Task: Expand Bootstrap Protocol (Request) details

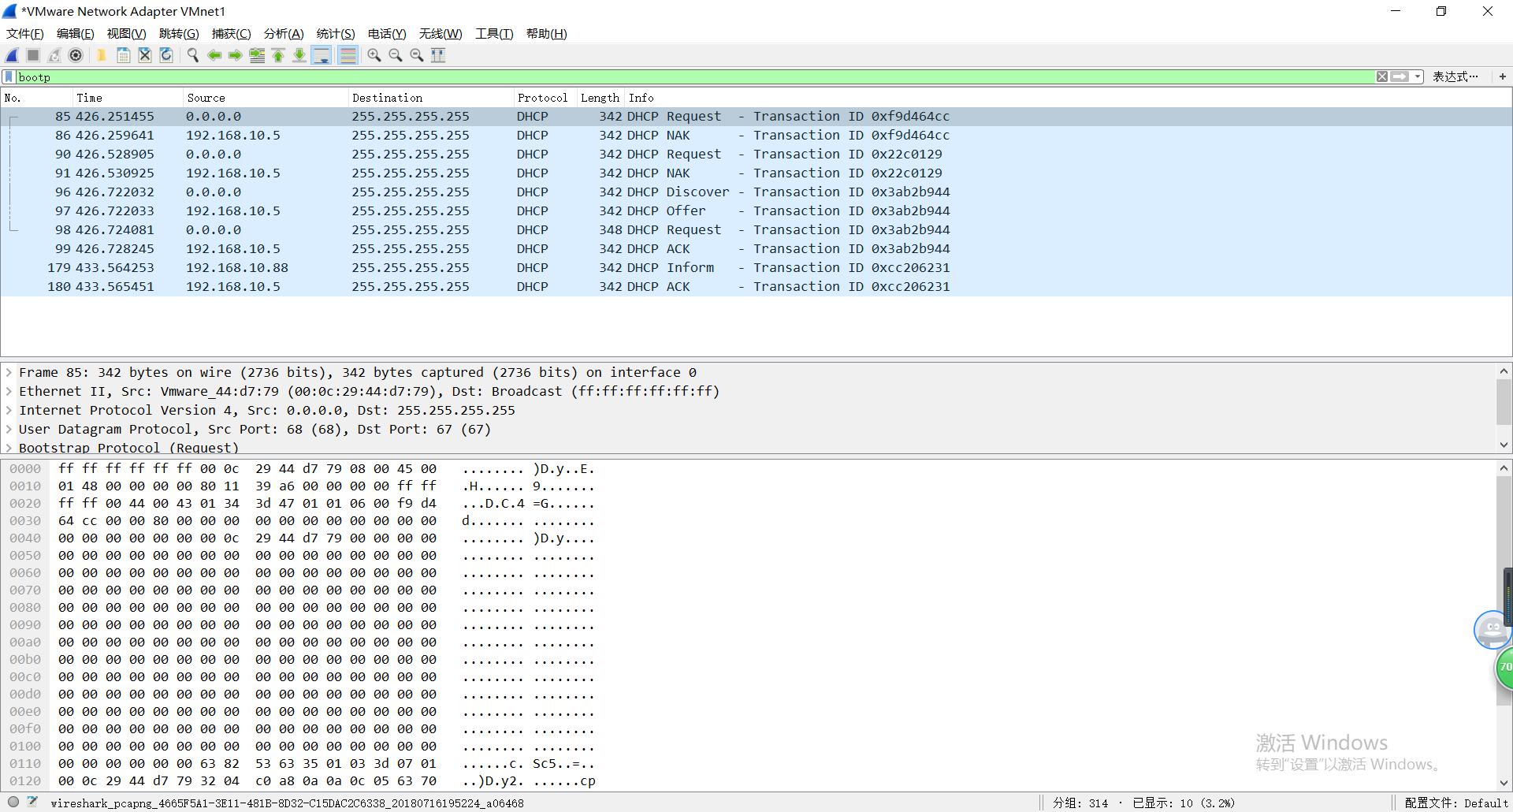Action: pos(9,448)
